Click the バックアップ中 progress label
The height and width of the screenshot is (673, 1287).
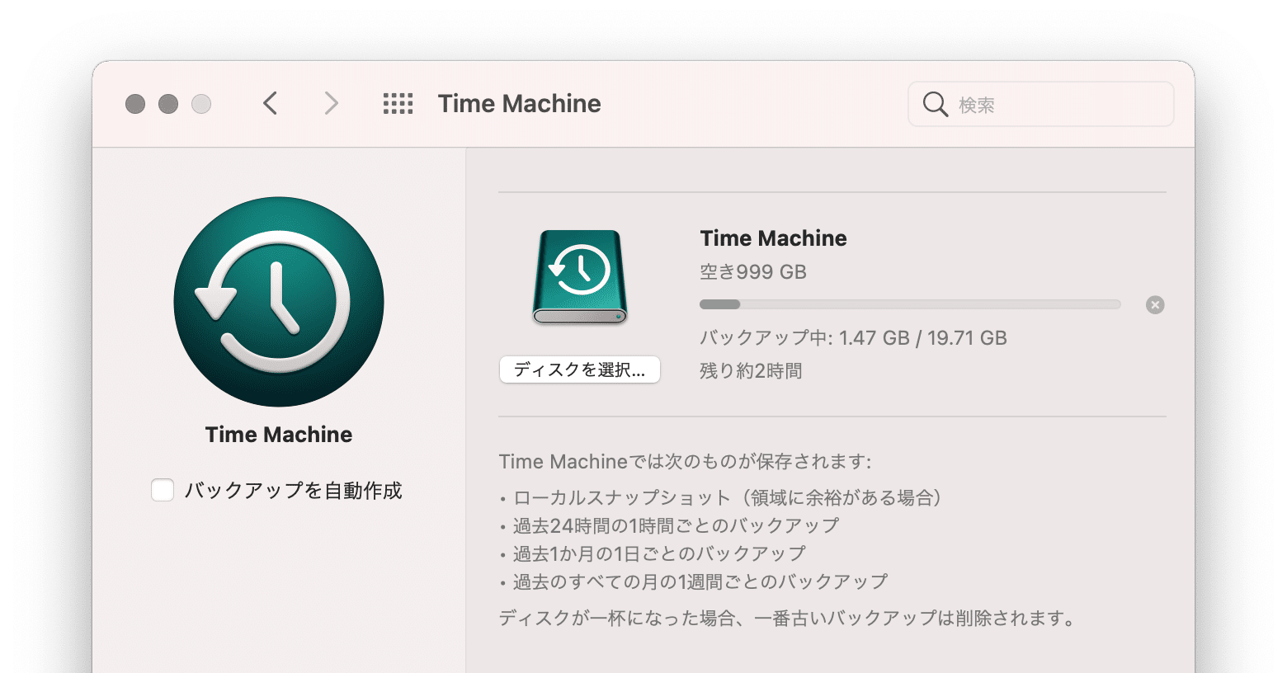(x=853, y=337)
